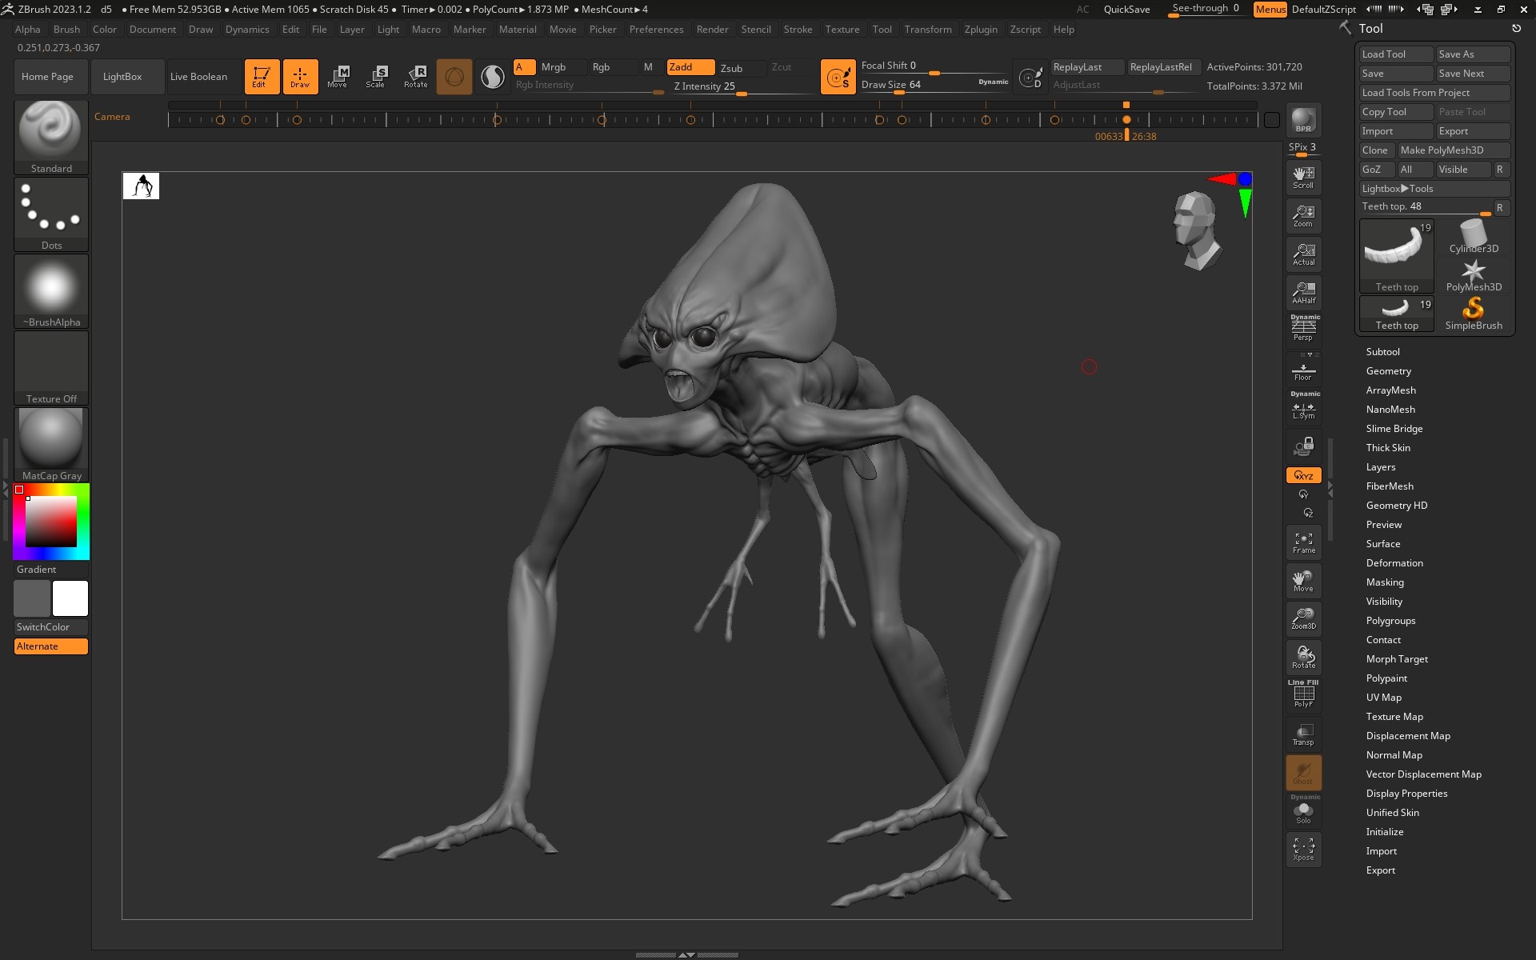
Task: Open the Render menu
Action: coord(712,30)
